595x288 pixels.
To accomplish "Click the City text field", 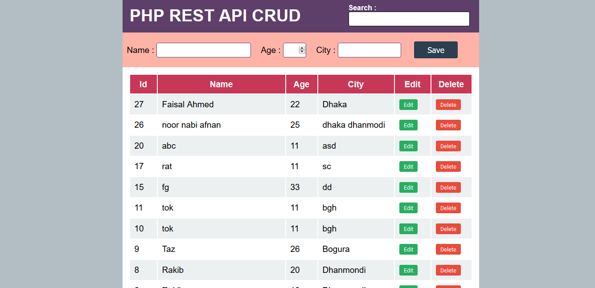I will pyautogui.click(x=369, y=50).
